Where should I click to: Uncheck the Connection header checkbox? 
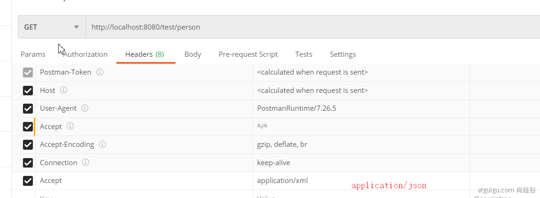coord(28,163)
